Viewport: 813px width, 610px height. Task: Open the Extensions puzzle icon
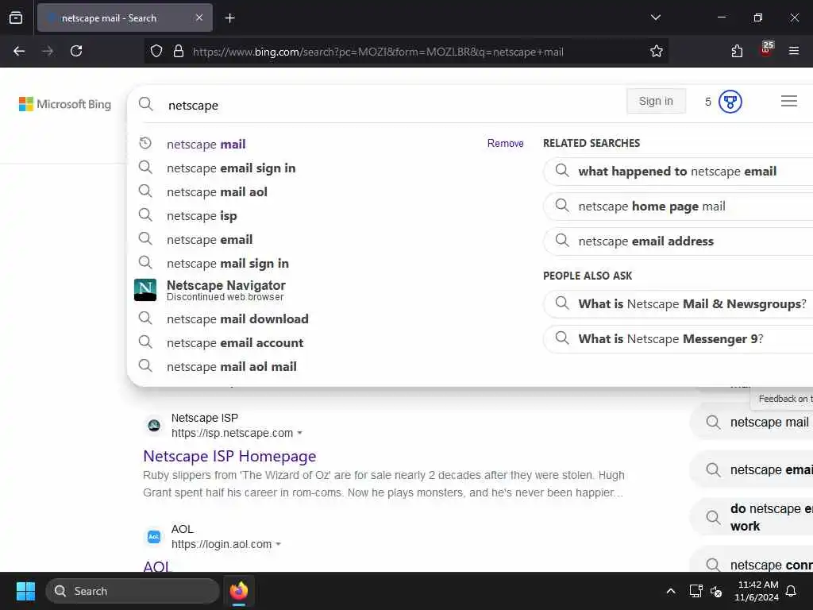(x=737, y=52)
